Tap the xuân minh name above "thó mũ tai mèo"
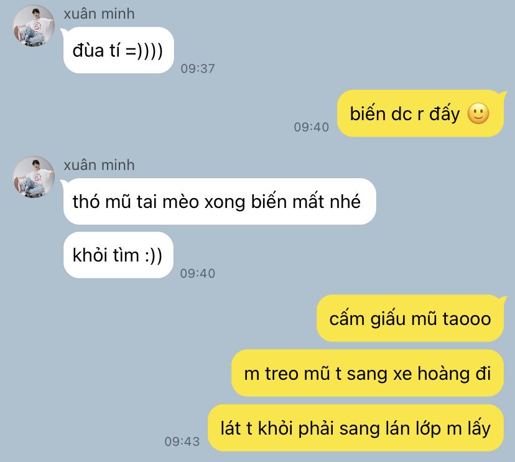Image resolution: width=515 pixels, height=462 pixels. (99, 165)
